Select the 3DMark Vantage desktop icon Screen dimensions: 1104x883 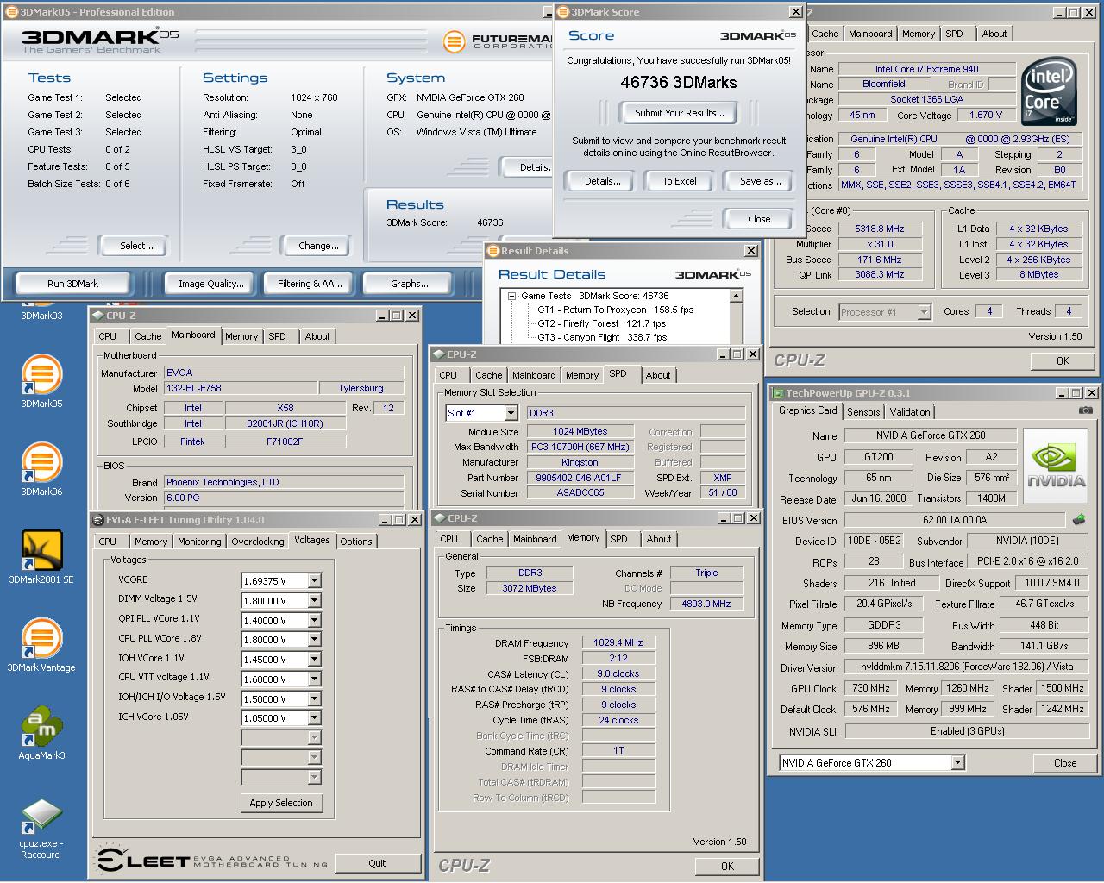(x=41, y=640)
